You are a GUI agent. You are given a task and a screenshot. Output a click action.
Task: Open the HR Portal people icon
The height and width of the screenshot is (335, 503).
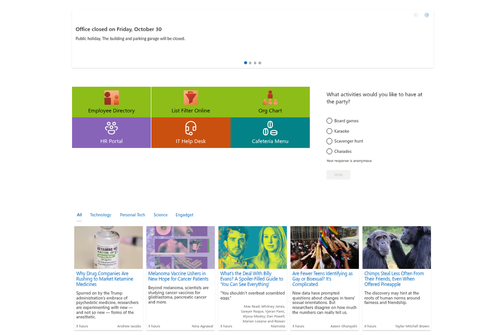pos(111,128)
